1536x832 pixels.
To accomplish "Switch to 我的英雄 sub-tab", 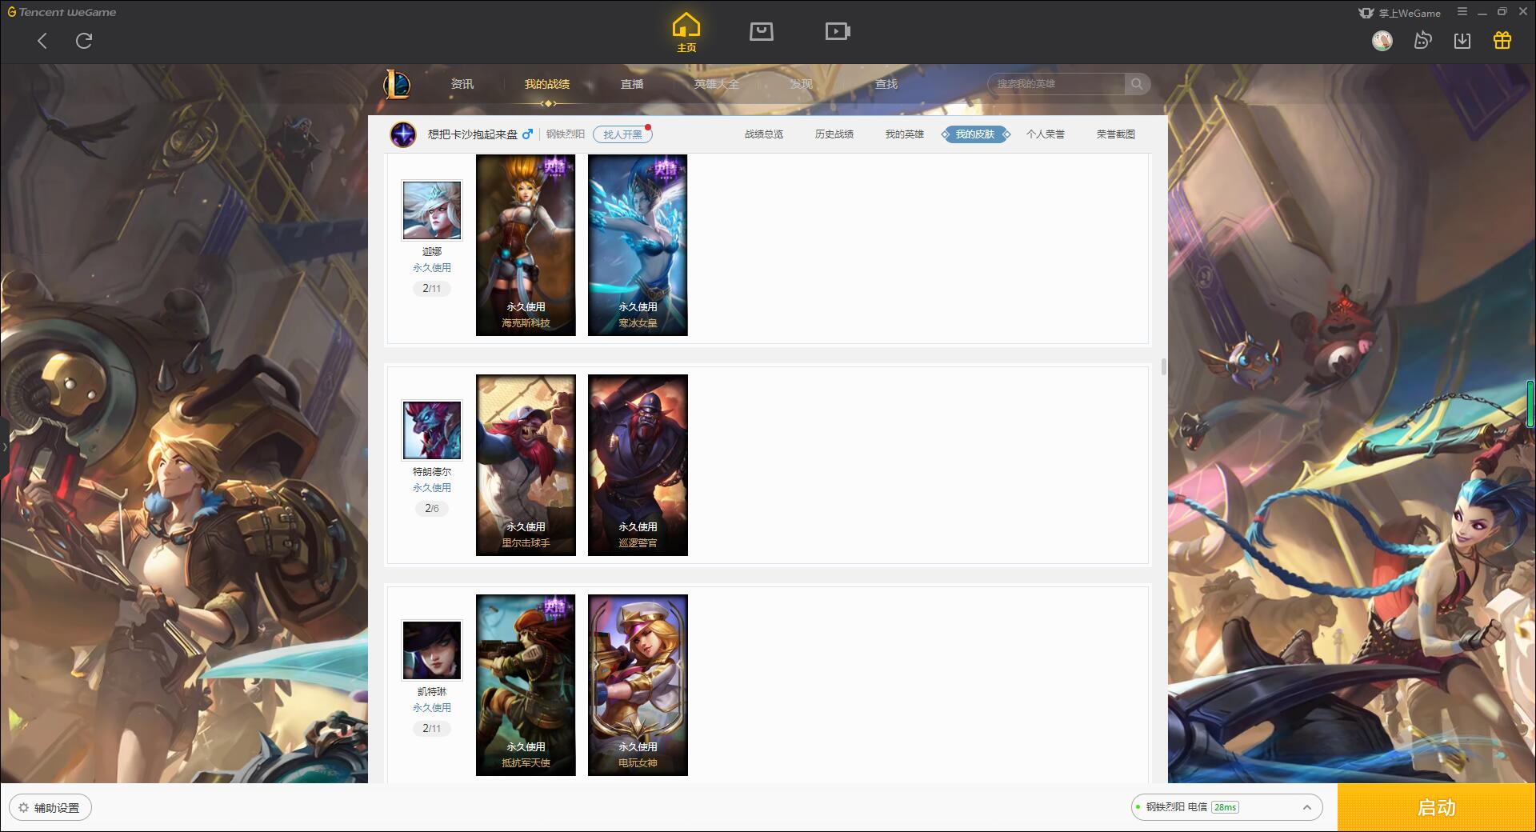I will pyautogui.click(x=905, y=134).
